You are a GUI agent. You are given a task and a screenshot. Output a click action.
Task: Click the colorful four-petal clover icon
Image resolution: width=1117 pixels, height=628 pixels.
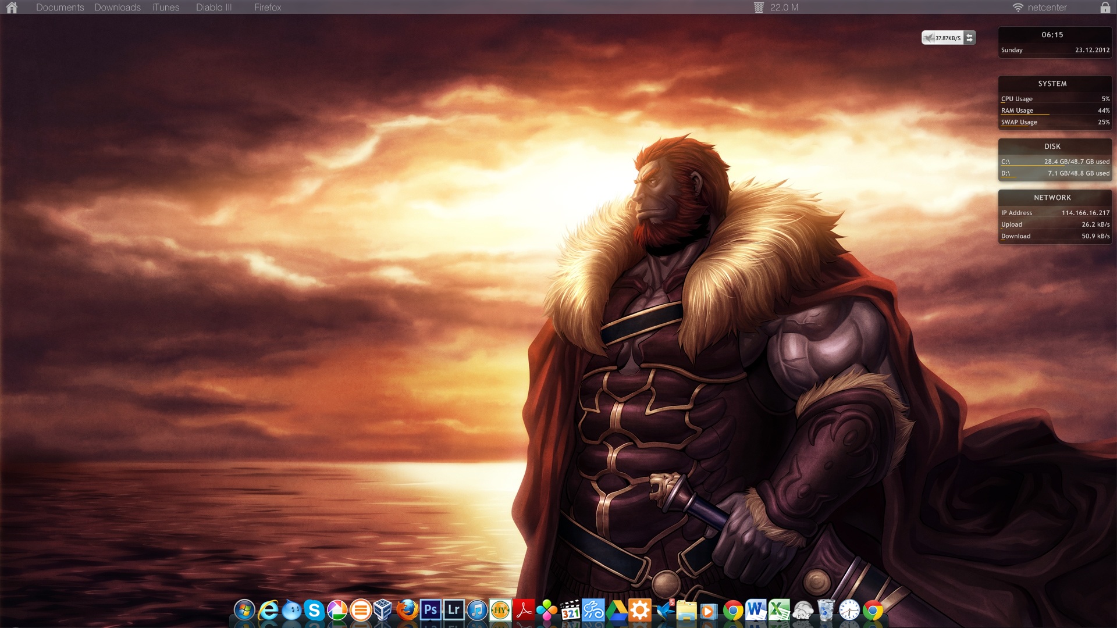(x=547, y=611)
